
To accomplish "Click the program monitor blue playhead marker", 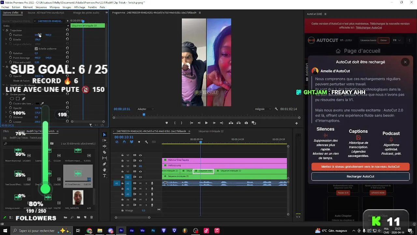I will [144, 115].
